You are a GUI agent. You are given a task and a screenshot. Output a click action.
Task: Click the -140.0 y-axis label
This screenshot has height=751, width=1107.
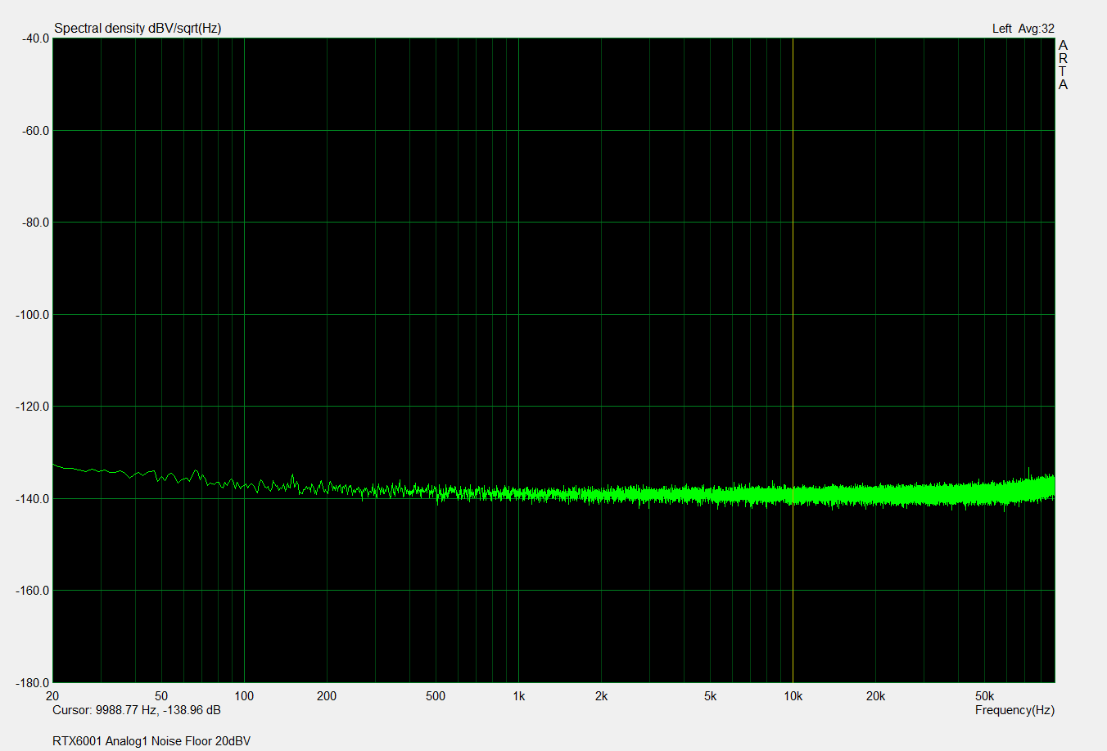click(x=33, y=499)
